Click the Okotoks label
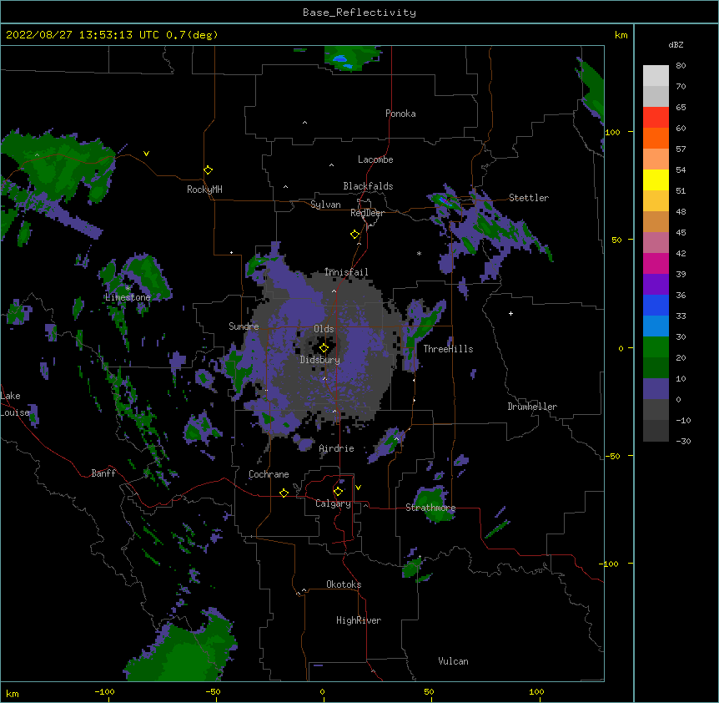 click(344, 584)
